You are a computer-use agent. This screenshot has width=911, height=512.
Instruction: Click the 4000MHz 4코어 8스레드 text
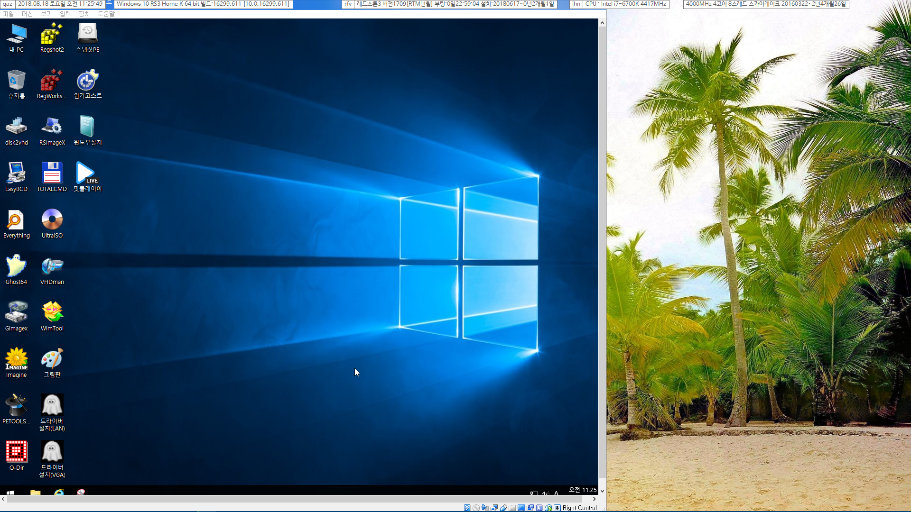coord(766,4)
